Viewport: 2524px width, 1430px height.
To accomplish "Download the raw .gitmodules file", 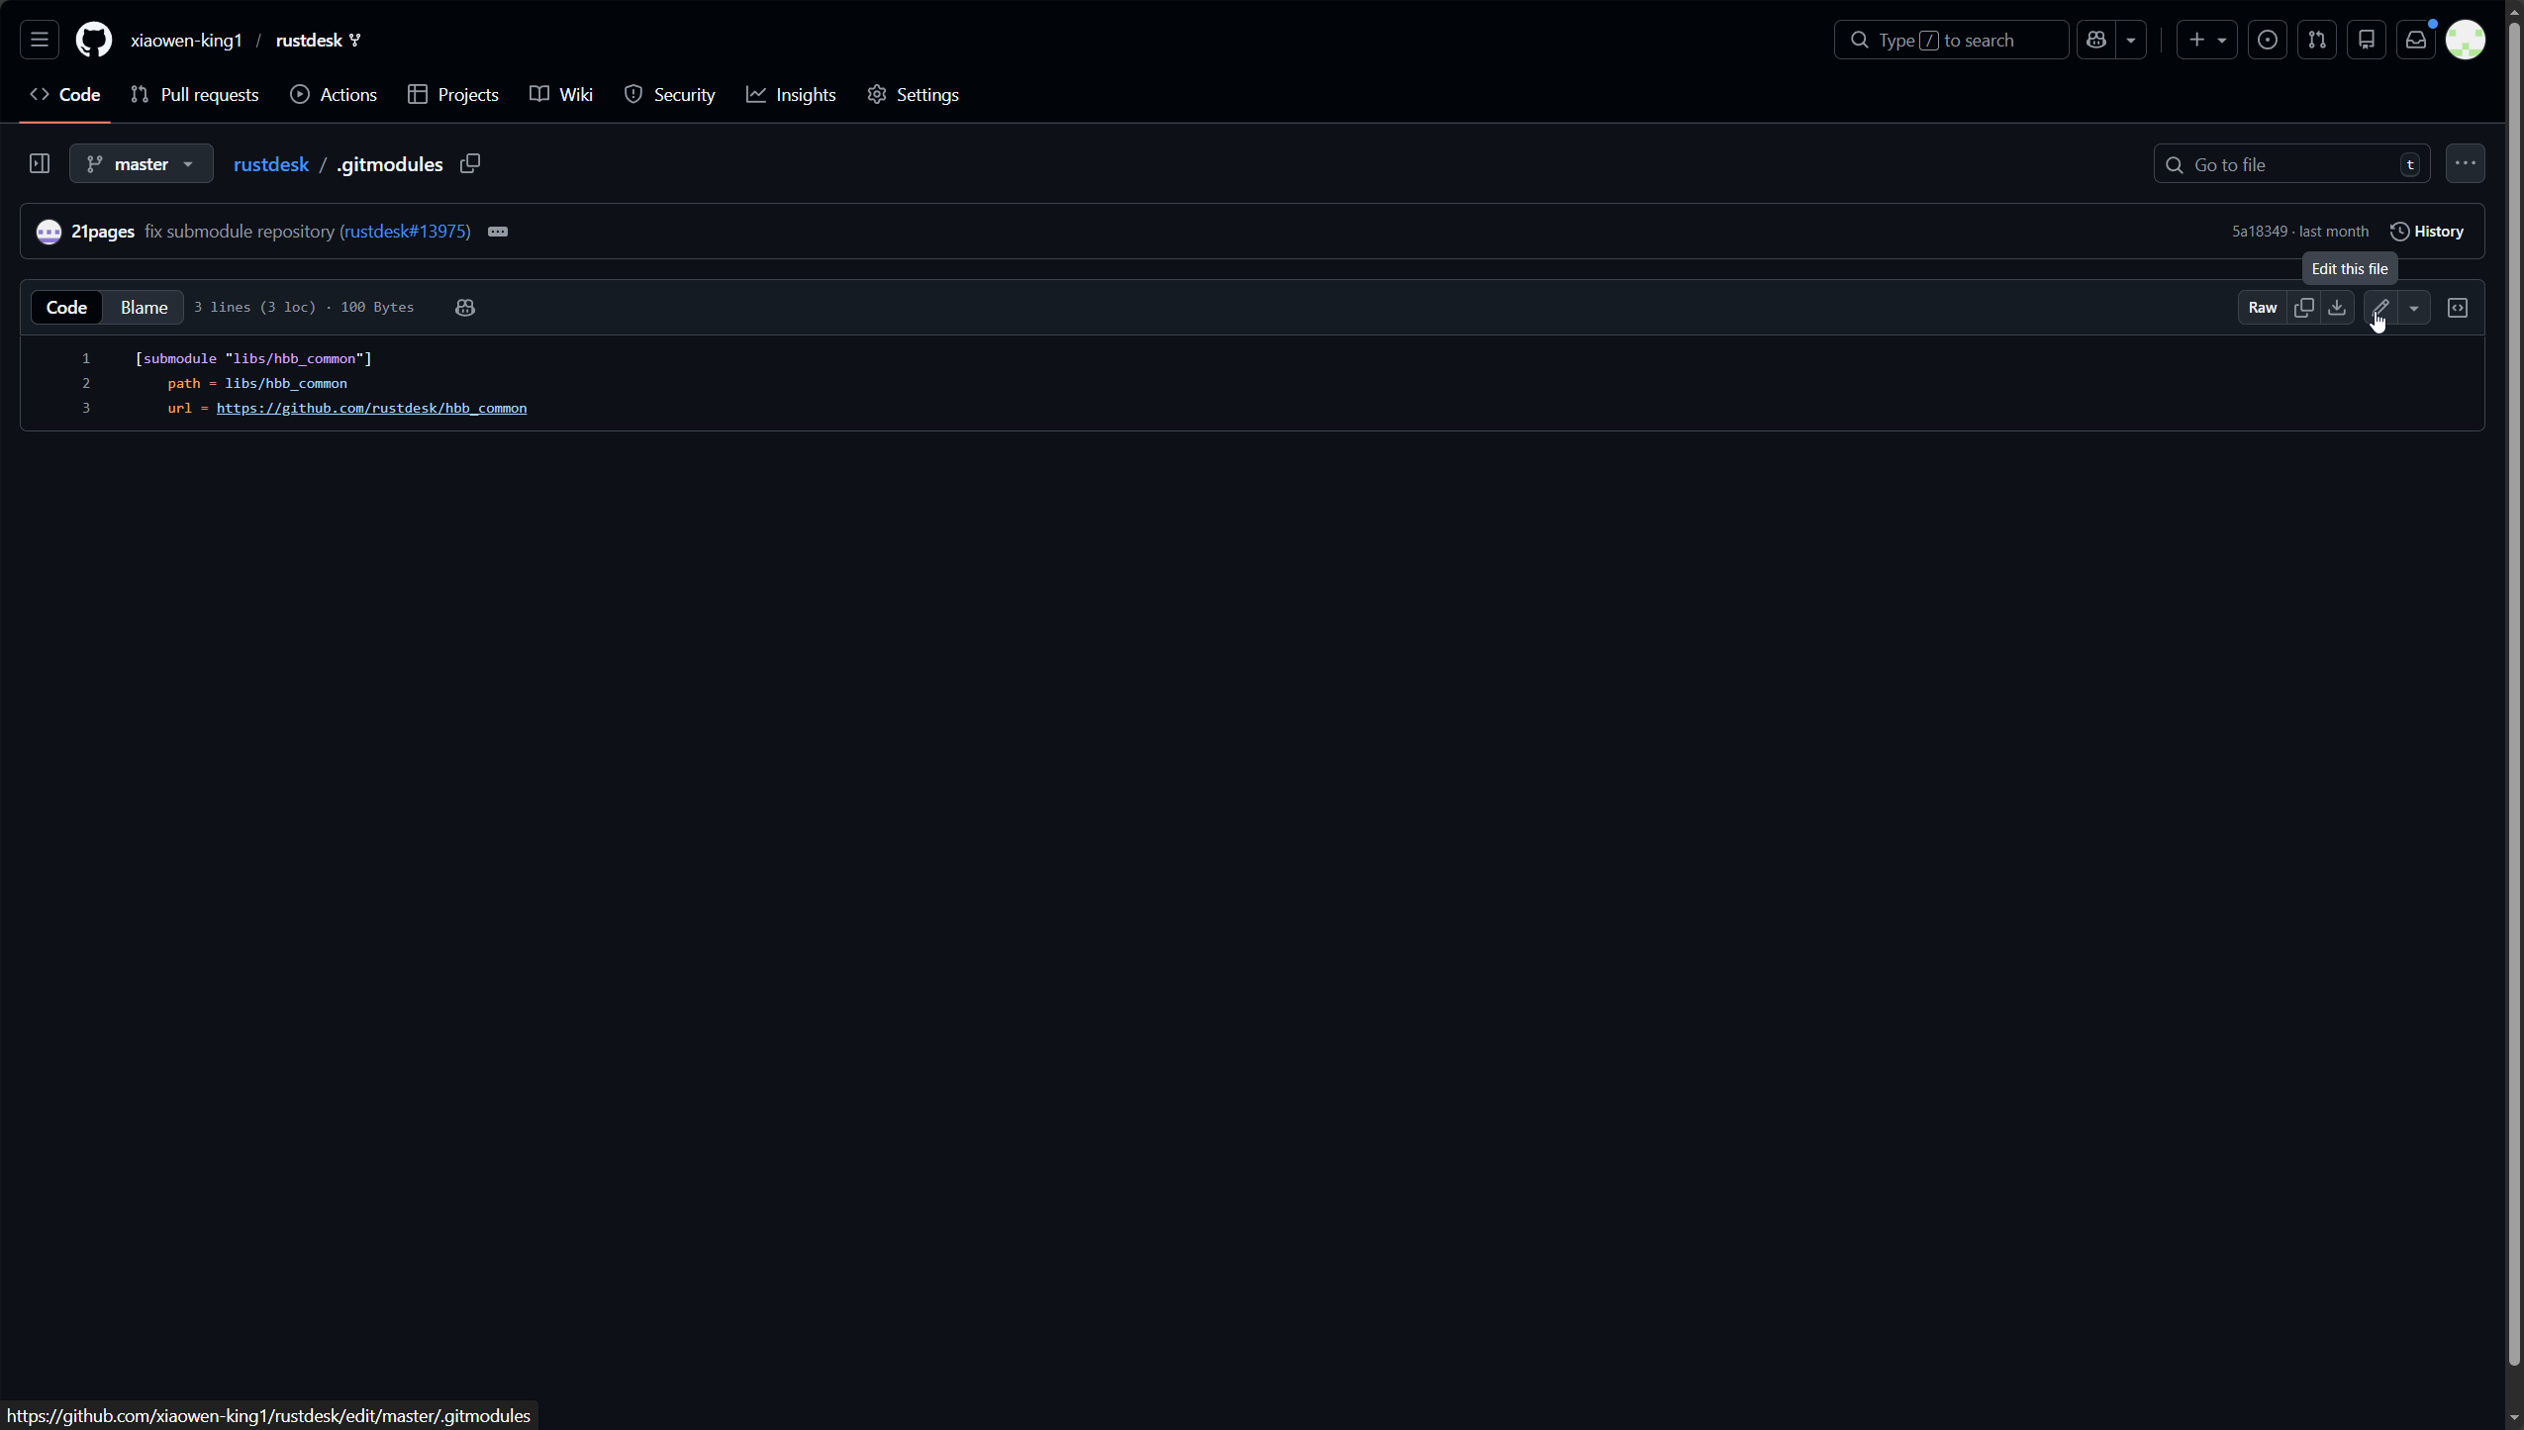I will (2337, 308).
